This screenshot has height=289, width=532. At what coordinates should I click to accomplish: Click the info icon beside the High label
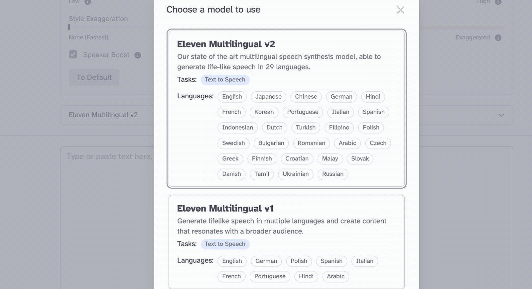[x=498, y=2]
